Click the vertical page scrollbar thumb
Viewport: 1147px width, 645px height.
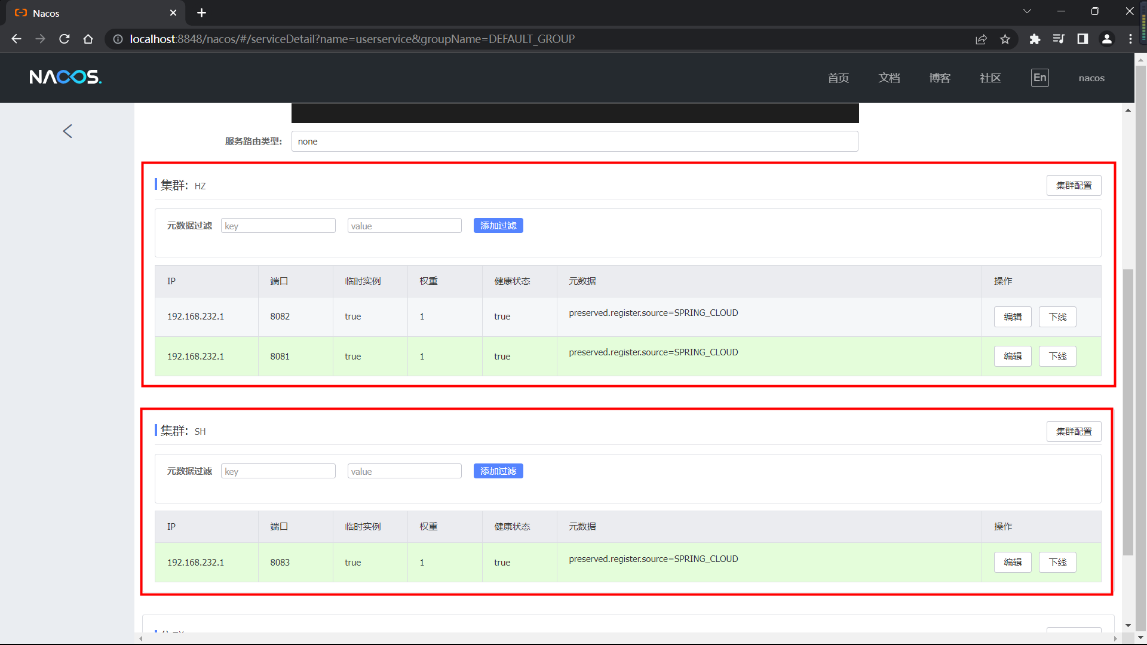1128,412
